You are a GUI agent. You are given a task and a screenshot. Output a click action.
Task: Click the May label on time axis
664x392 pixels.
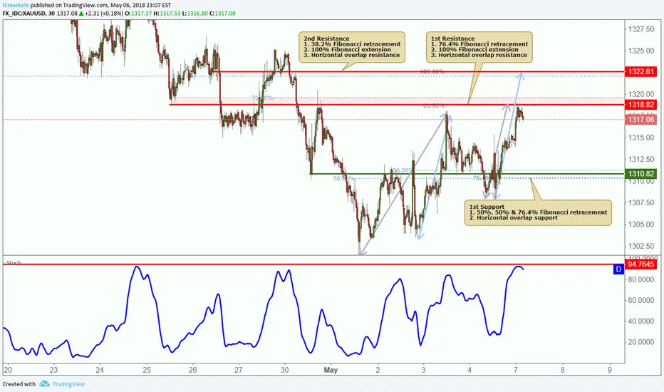(331, 370)
